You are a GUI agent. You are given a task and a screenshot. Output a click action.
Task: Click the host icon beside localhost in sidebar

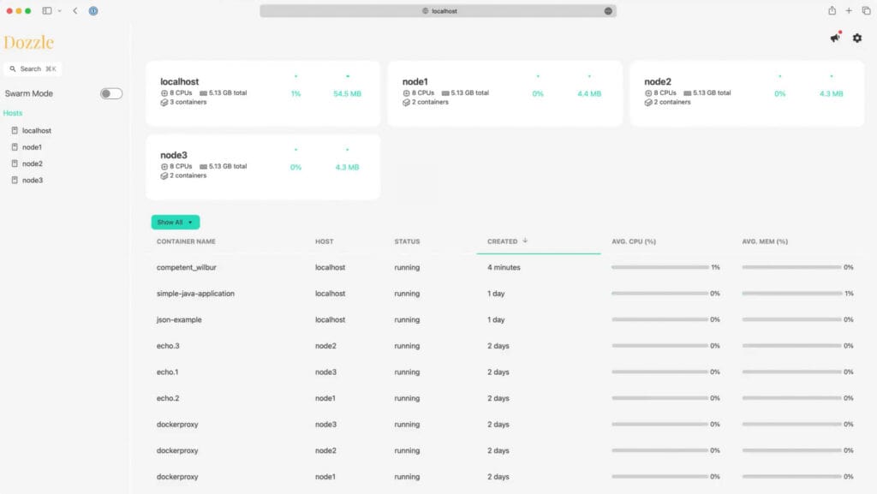[x=15, y=130]
